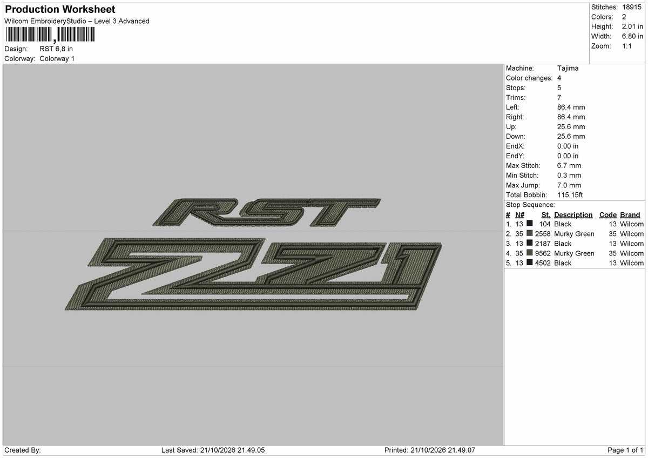
Task: Click the N# column header
Action: coord(520,214)
